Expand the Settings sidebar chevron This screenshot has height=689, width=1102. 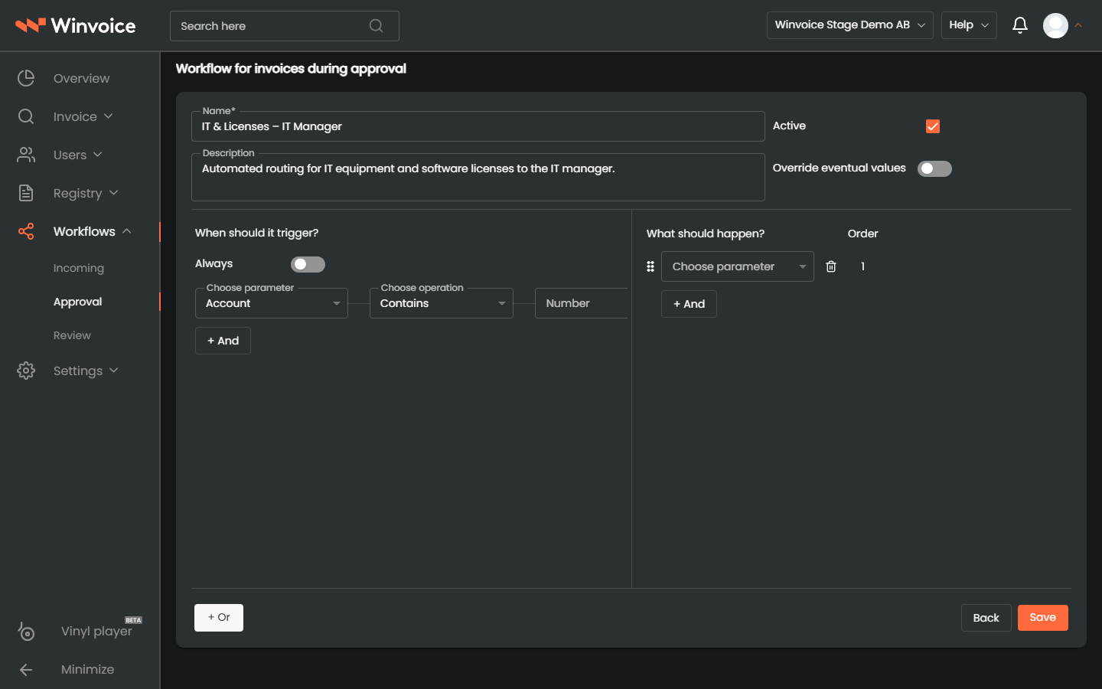pos(113,371)
